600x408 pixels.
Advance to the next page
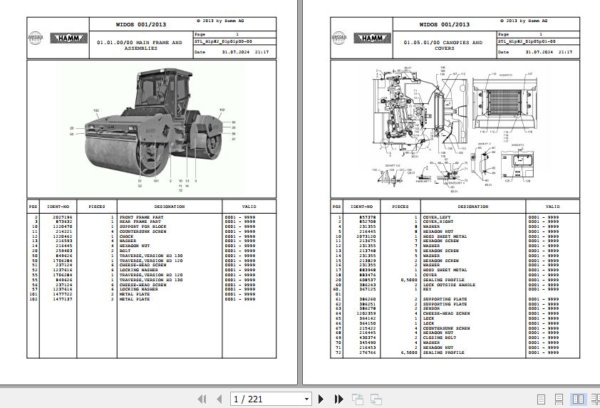321,399
